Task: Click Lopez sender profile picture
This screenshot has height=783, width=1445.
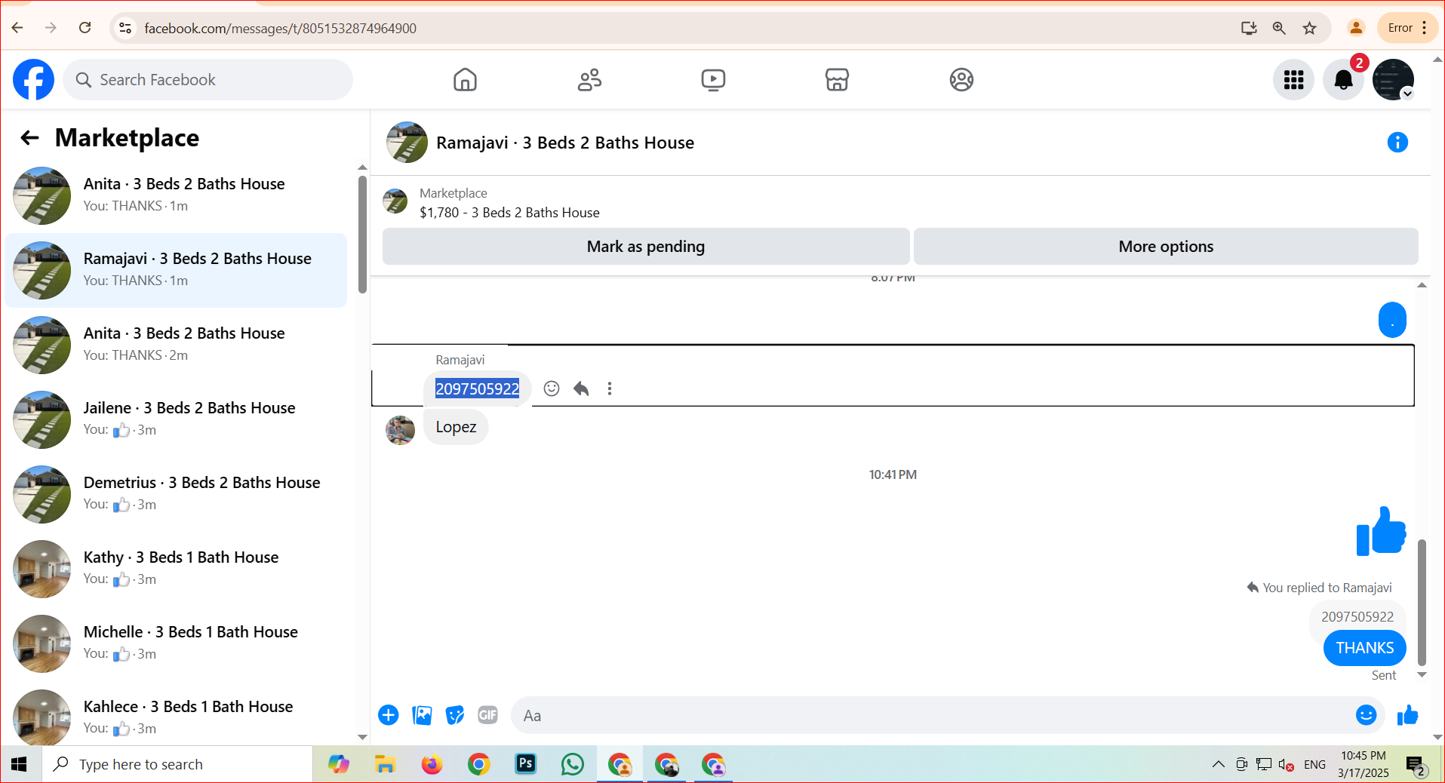Action: click(x=400, y=430)
